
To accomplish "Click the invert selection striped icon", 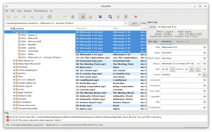I will [x=100, y=17].
